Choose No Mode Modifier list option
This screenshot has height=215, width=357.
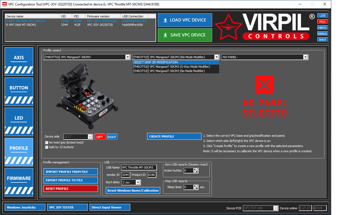point(176,71)
